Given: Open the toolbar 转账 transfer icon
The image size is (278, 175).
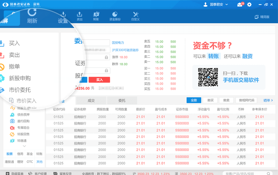Looking at the screenshot, I should (x=96, y=16).
